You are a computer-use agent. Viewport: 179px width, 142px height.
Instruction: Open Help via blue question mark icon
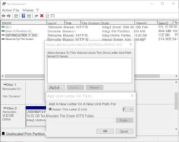(23, 16)
